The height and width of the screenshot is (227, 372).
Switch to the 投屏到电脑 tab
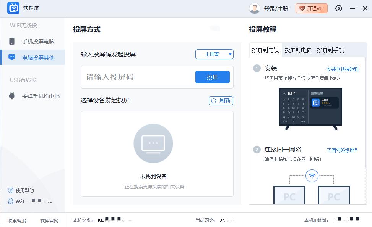pos(298,50)
